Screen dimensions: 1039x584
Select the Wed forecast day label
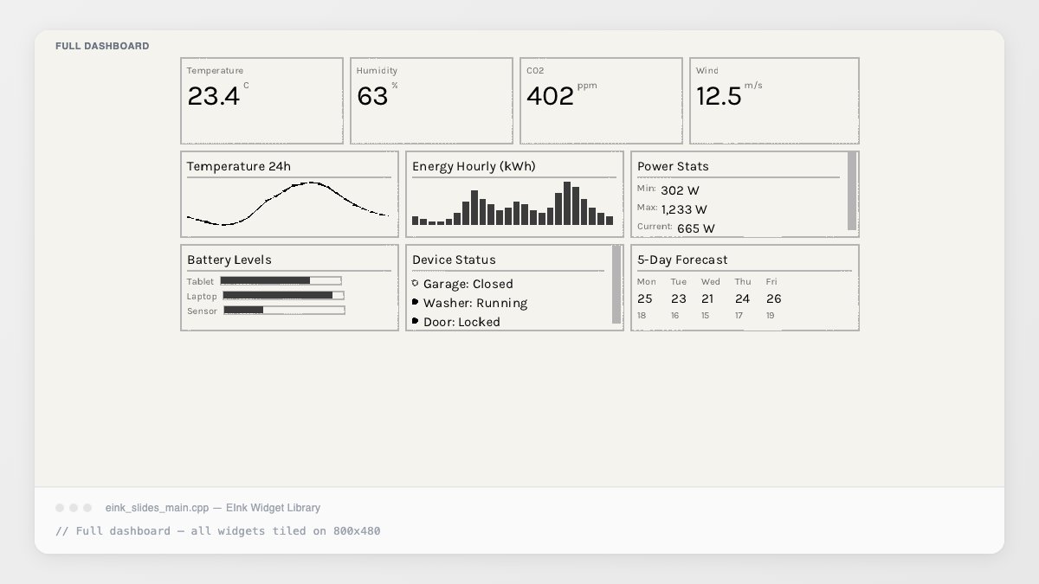(x=711, y=282)
